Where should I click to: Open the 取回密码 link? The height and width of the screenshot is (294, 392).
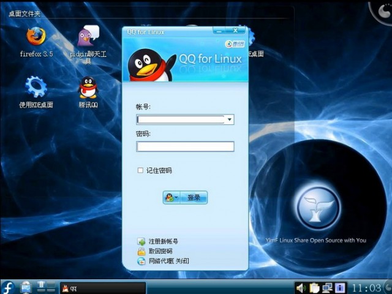(x=160, y=251)
